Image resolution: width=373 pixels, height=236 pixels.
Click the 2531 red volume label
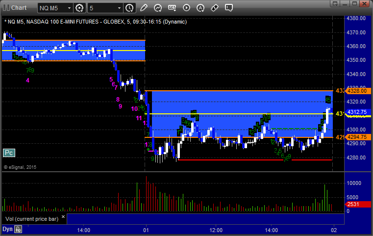[x=358, y=204]
